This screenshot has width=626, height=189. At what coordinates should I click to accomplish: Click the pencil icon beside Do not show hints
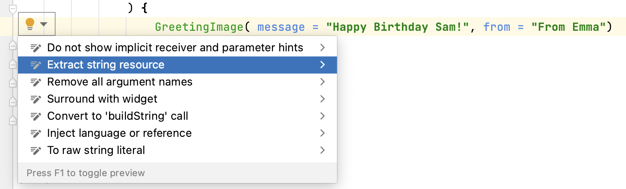click(x=36, y=48)
